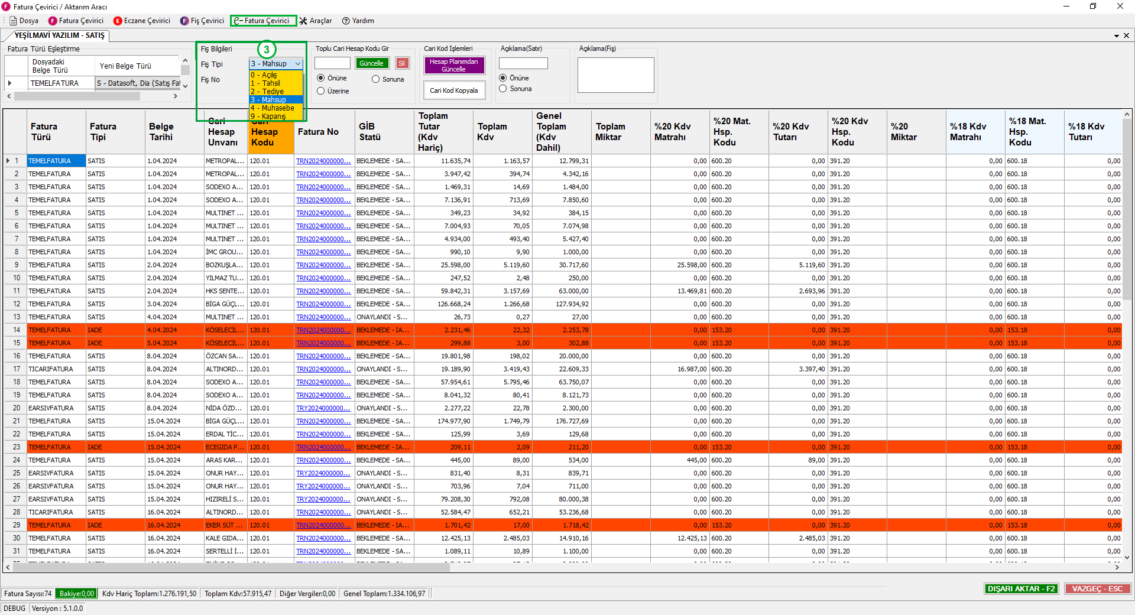The width and height of the screenshot is (1135, 615).
Task: Open Yeni Belge Türü cell S - Datasoft
Action: point(138,83)
